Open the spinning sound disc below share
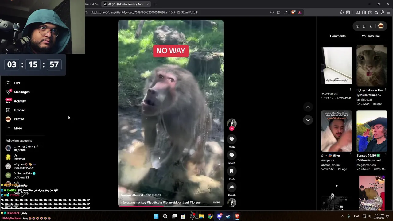393x221 pixels. coord(232,203)
